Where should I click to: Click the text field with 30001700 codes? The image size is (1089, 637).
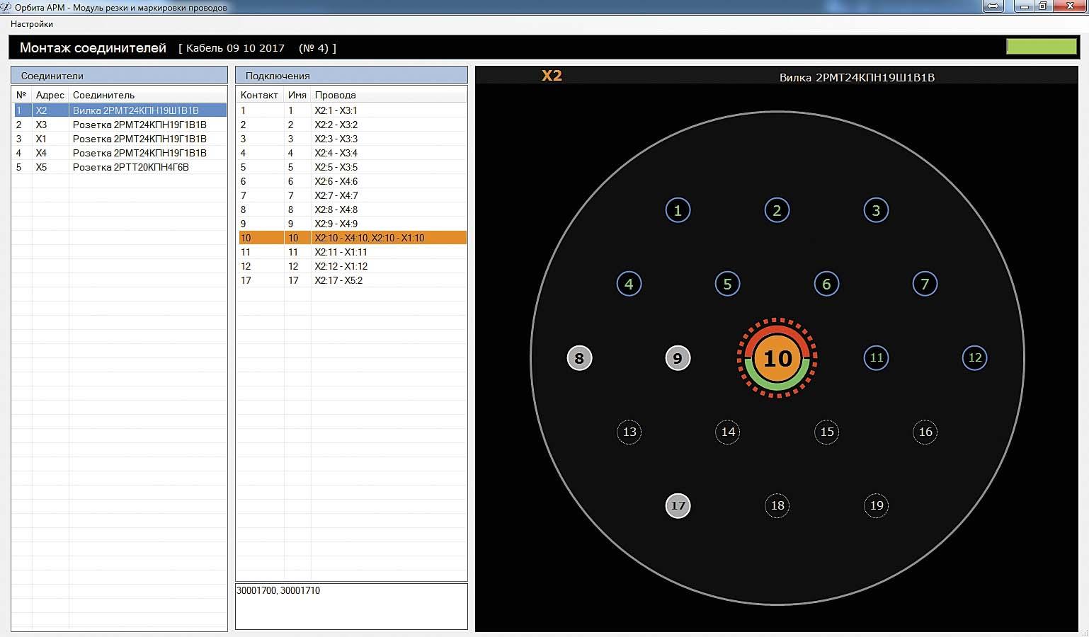(351, 606)
